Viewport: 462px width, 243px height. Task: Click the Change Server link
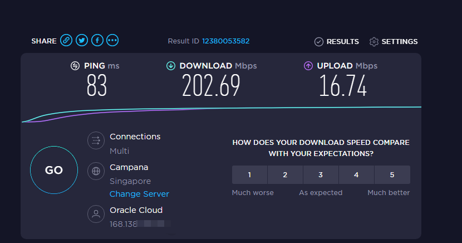click(139, 194)
